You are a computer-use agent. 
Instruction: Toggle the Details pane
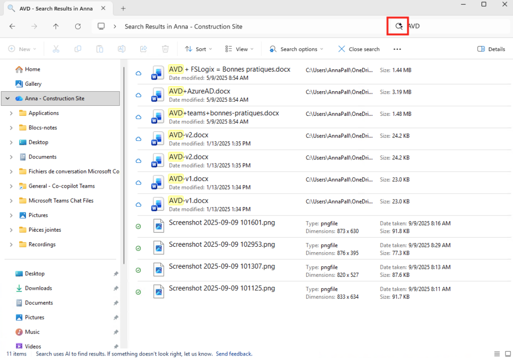491,49
